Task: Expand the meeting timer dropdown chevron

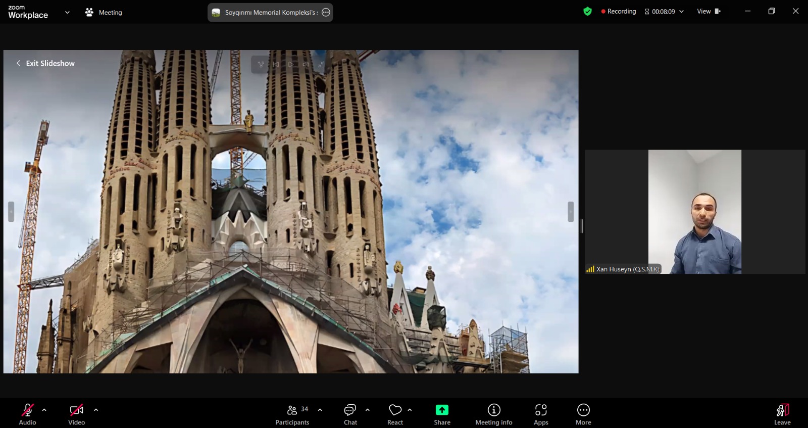Action: coord(681,11)
